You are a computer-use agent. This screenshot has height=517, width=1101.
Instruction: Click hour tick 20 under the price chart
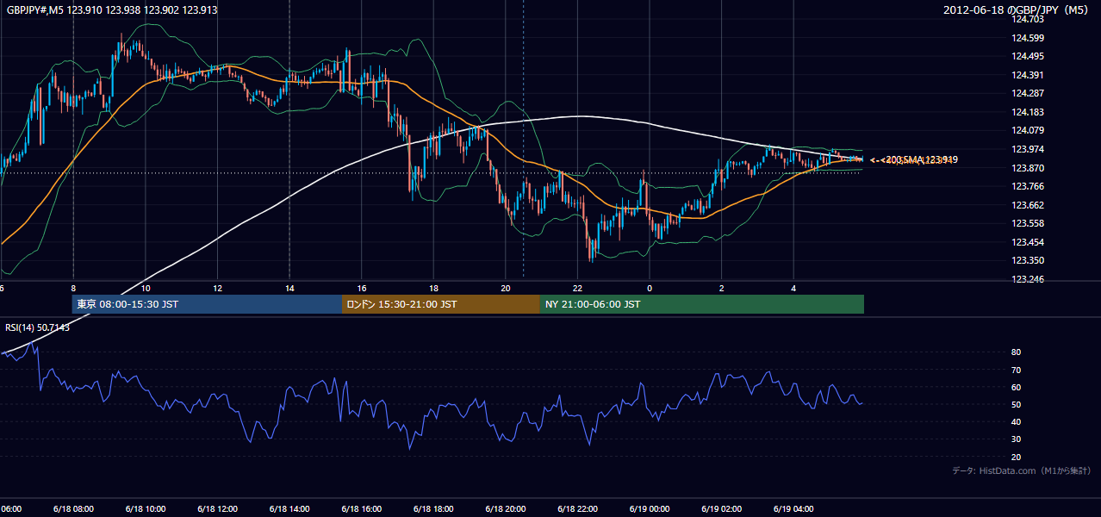[x=506, y=288]
